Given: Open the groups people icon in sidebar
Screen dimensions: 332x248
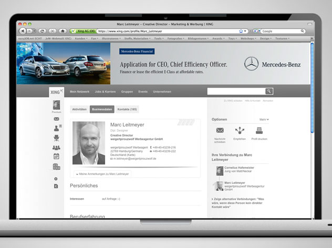Looking at the screenshot, I should click(x=56, y=148).
